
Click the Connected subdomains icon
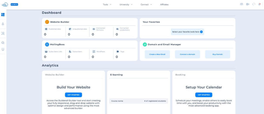click(x=117, y=29)
